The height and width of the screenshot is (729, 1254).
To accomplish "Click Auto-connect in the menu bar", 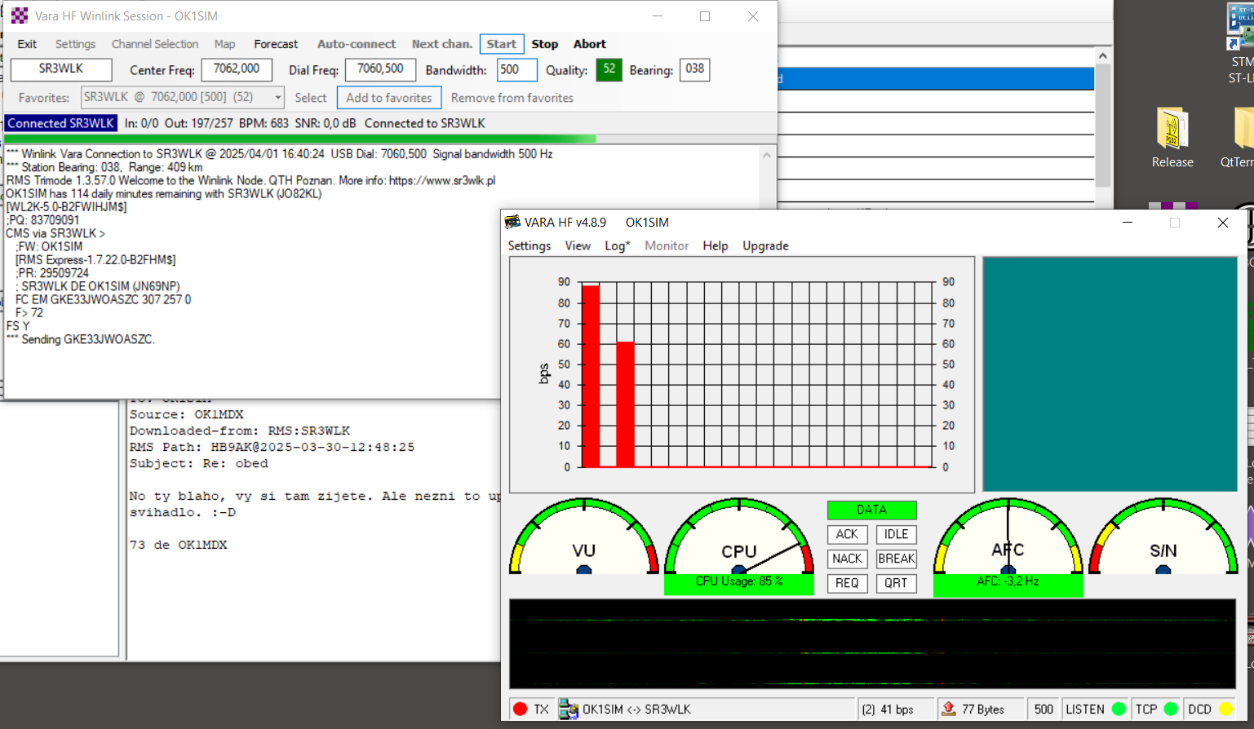I will tap(357, 44).
